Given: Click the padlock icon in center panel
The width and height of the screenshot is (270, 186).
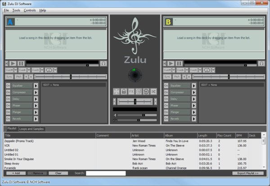Looking at the screenshot, I should click(124, 92).
